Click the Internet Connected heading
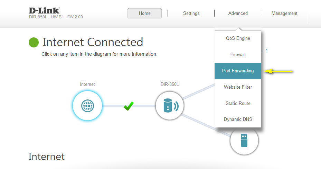The image size is (321, 169). pos(93,42)
